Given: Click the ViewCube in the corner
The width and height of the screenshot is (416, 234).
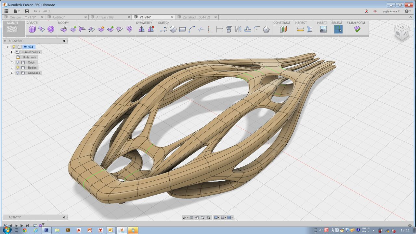Looking at the screenshot, I should click(x=401, y=32).
